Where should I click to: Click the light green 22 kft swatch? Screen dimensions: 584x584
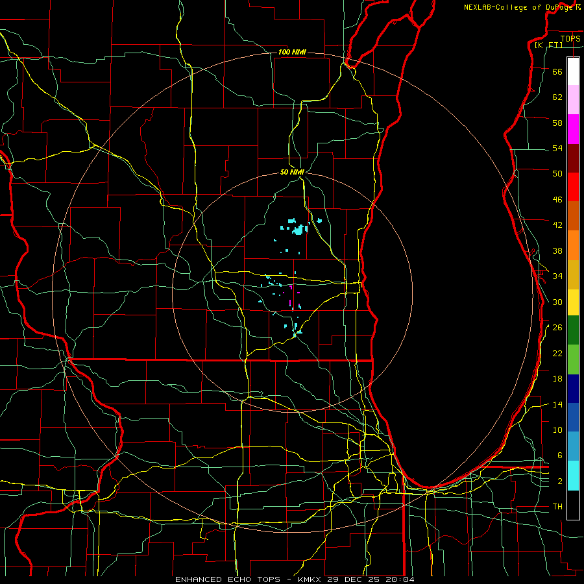(573, 359)
